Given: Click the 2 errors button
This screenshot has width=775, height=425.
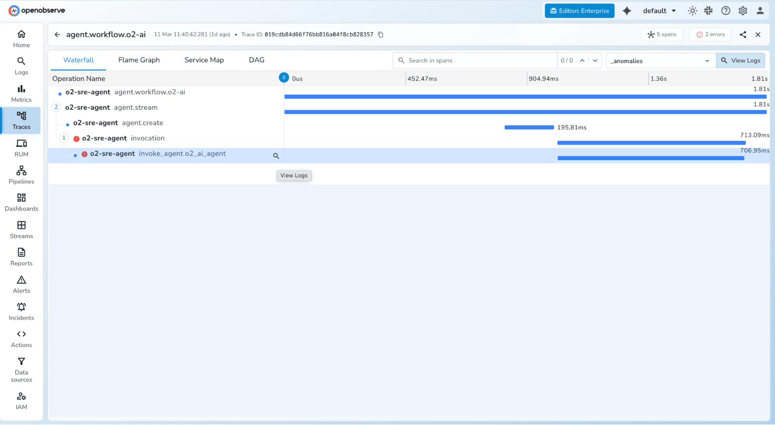Looking at the screenshot, I should (710, 35).
